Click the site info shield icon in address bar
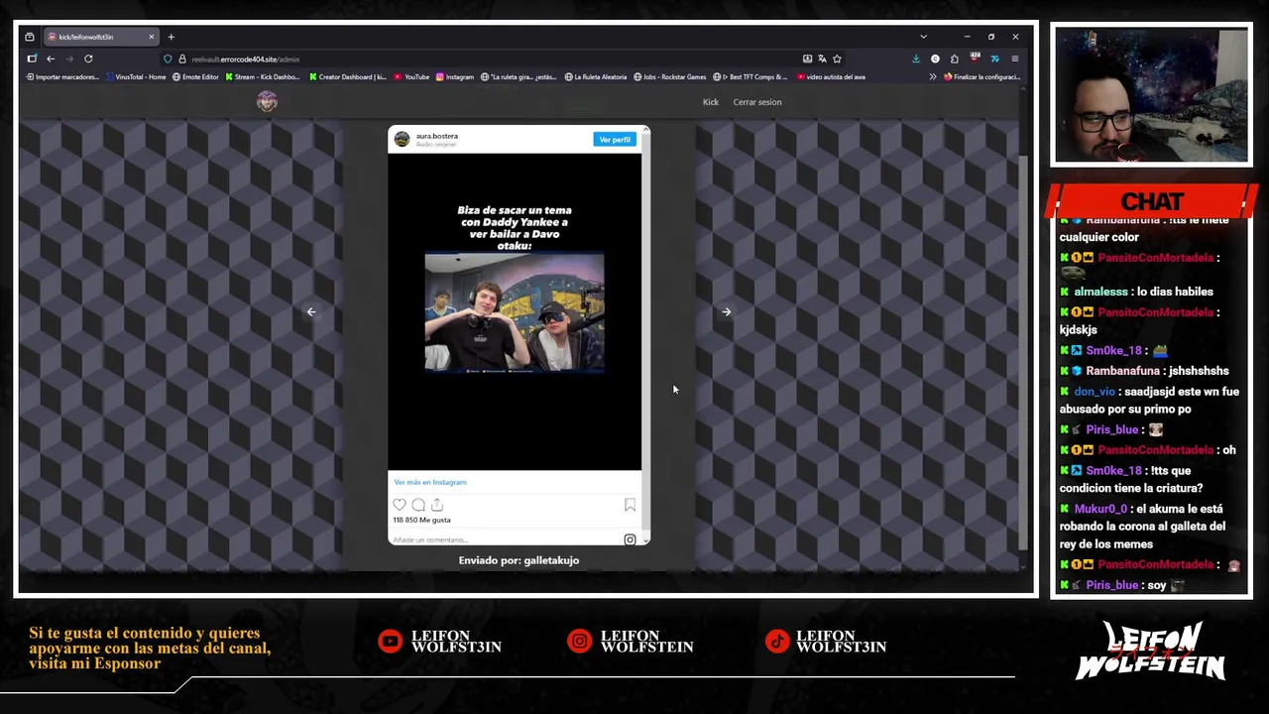This screenshot has height=714, width=1269. tap(168, 59)
